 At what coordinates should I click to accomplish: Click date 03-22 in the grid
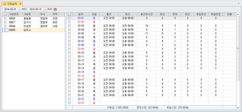click(81, 99)
